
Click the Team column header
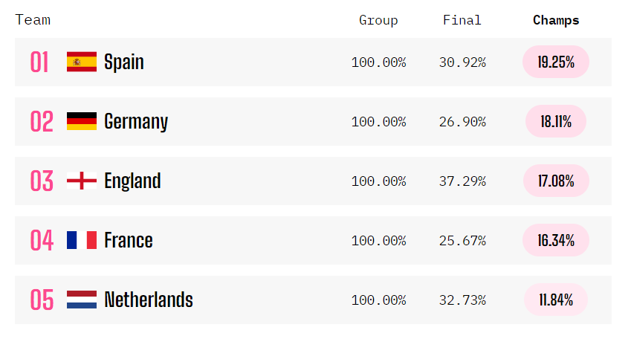click(x=33, y=20)
